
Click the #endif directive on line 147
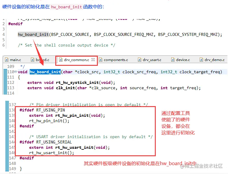[27, 158]
